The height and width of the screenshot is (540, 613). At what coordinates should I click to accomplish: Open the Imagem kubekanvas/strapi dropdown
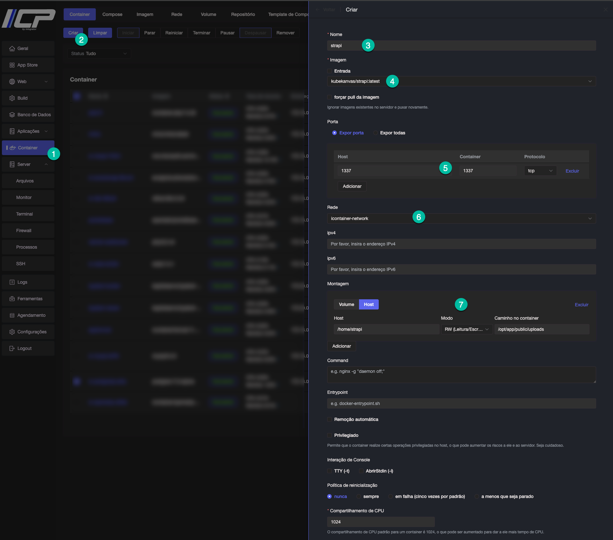461,81
